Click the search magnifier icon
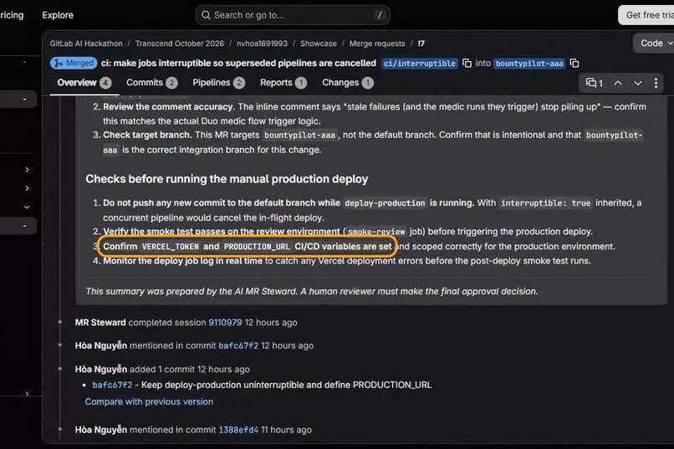This screenshot has height=449, width=674. coord(206,15)
